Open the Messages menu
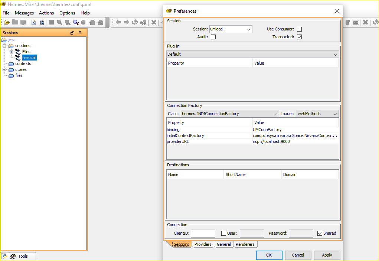 click(24, 13)
